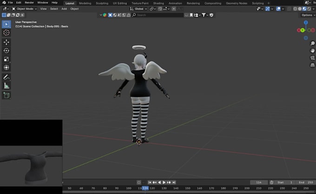Open the Object Mode dropdown
This screenshot has width=316, height=194.
[x=24, y=9]
